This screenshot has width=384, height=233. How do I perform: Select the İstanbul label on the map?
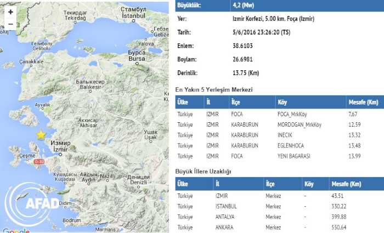tap(132, 16)
